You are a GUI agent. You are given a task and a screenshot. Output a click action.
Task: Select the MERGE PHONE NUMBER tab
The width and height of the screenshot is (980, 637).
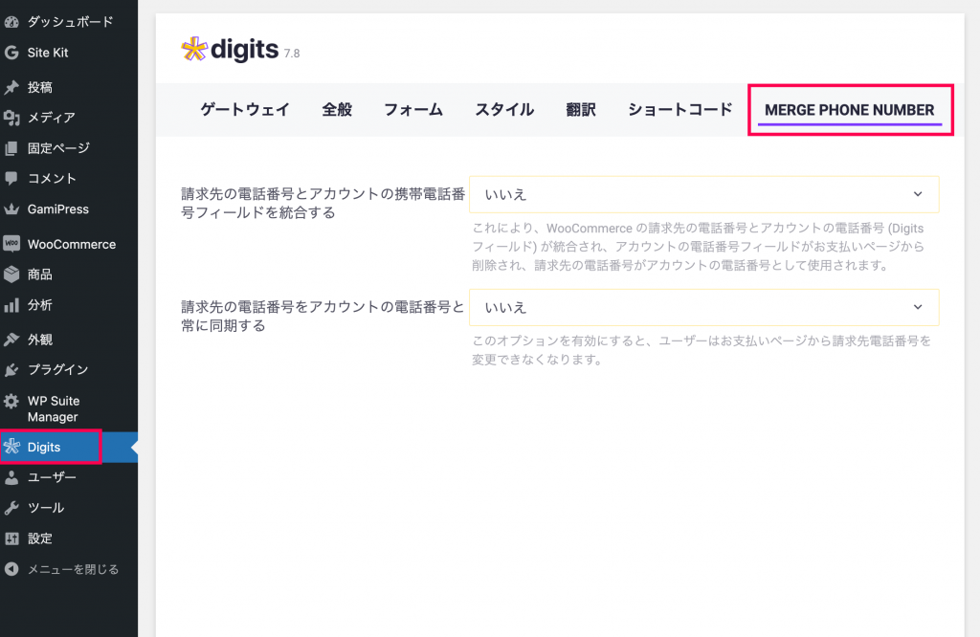[850, 110]
